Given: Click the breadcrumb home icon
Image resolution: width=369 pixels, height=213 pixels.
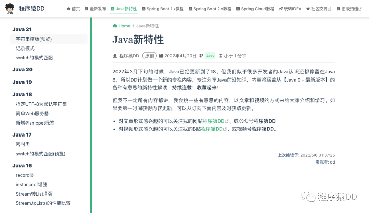Looking at the screenshot, I should tap(115, 26).
